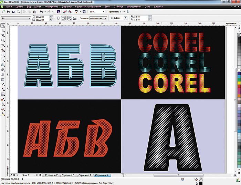Viewport: 241px width, 185px height.
Task: Add a page after the last page
Action: [40, 175]
